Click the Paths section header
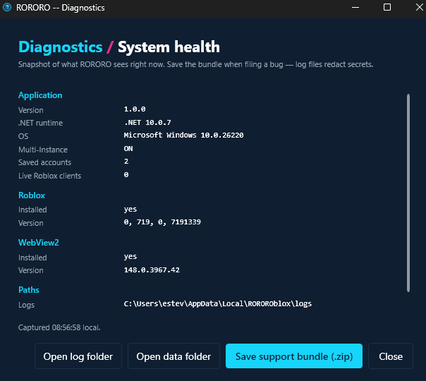426x381 pixels. click(29, 290)
